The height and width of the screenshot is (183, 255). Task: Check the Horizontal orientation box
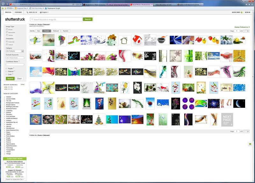[7, 42]
